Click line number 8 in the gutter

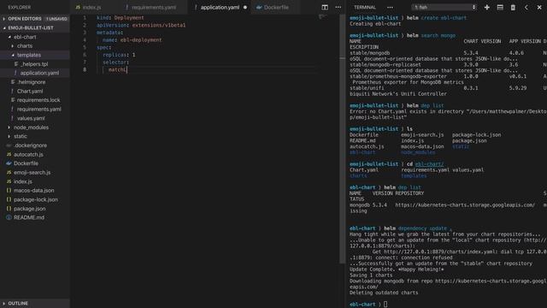(85, 70)
